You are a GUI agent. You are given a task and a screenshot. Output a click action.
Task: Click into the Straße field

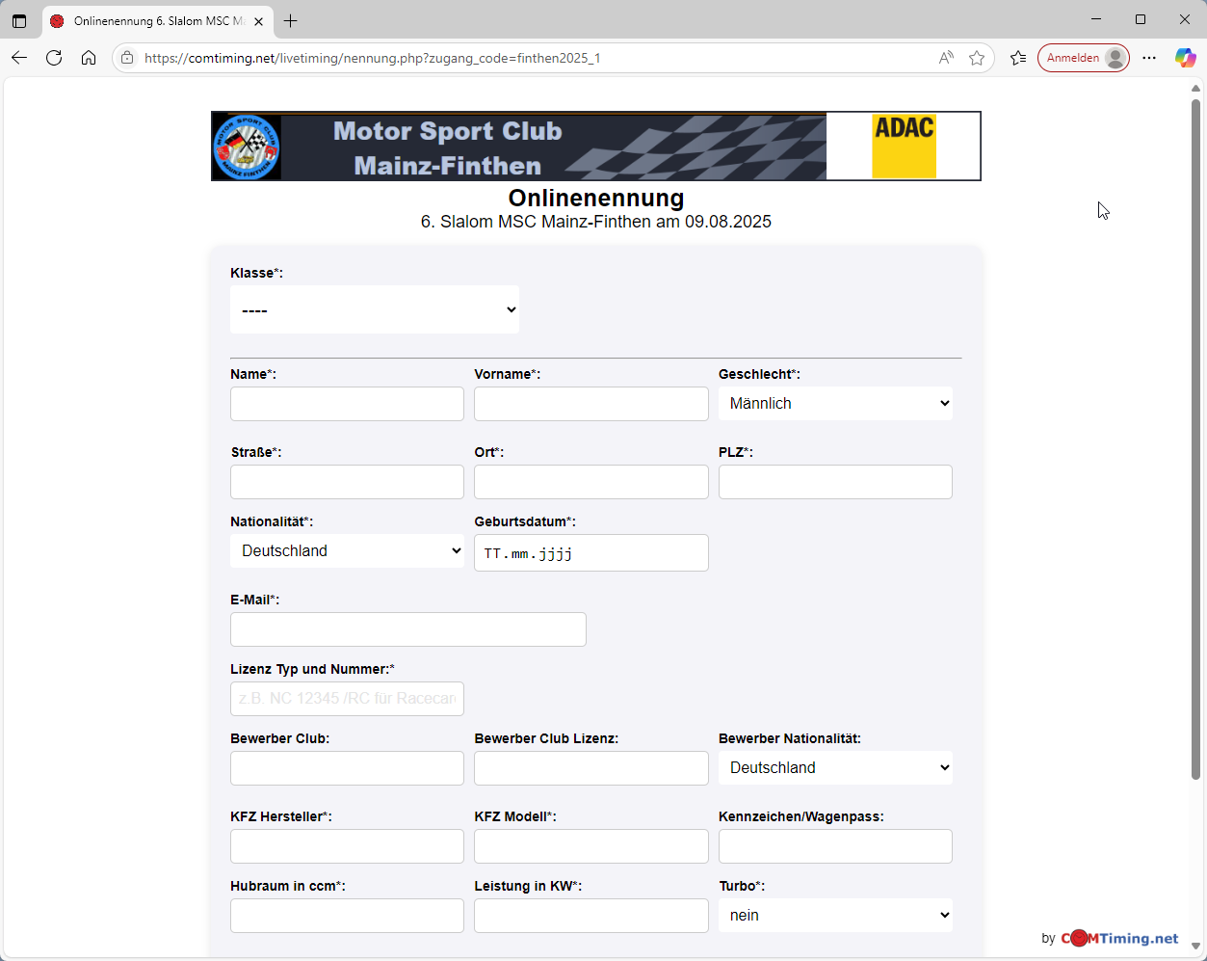coord(347,482)
